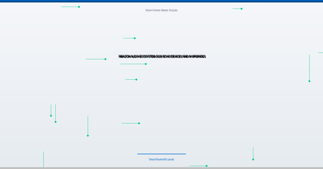Click the "Smart Home Made Simple" tagline
323x169 pixels.
pos(161,10)
